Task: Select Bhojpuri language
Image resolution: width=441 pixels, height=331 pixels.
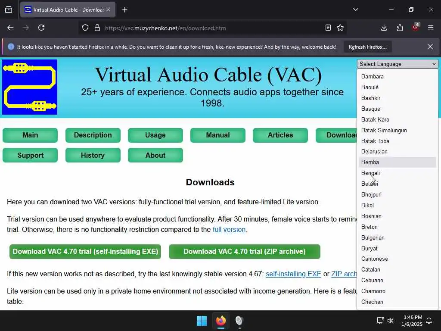Action: tap(398, 194)
